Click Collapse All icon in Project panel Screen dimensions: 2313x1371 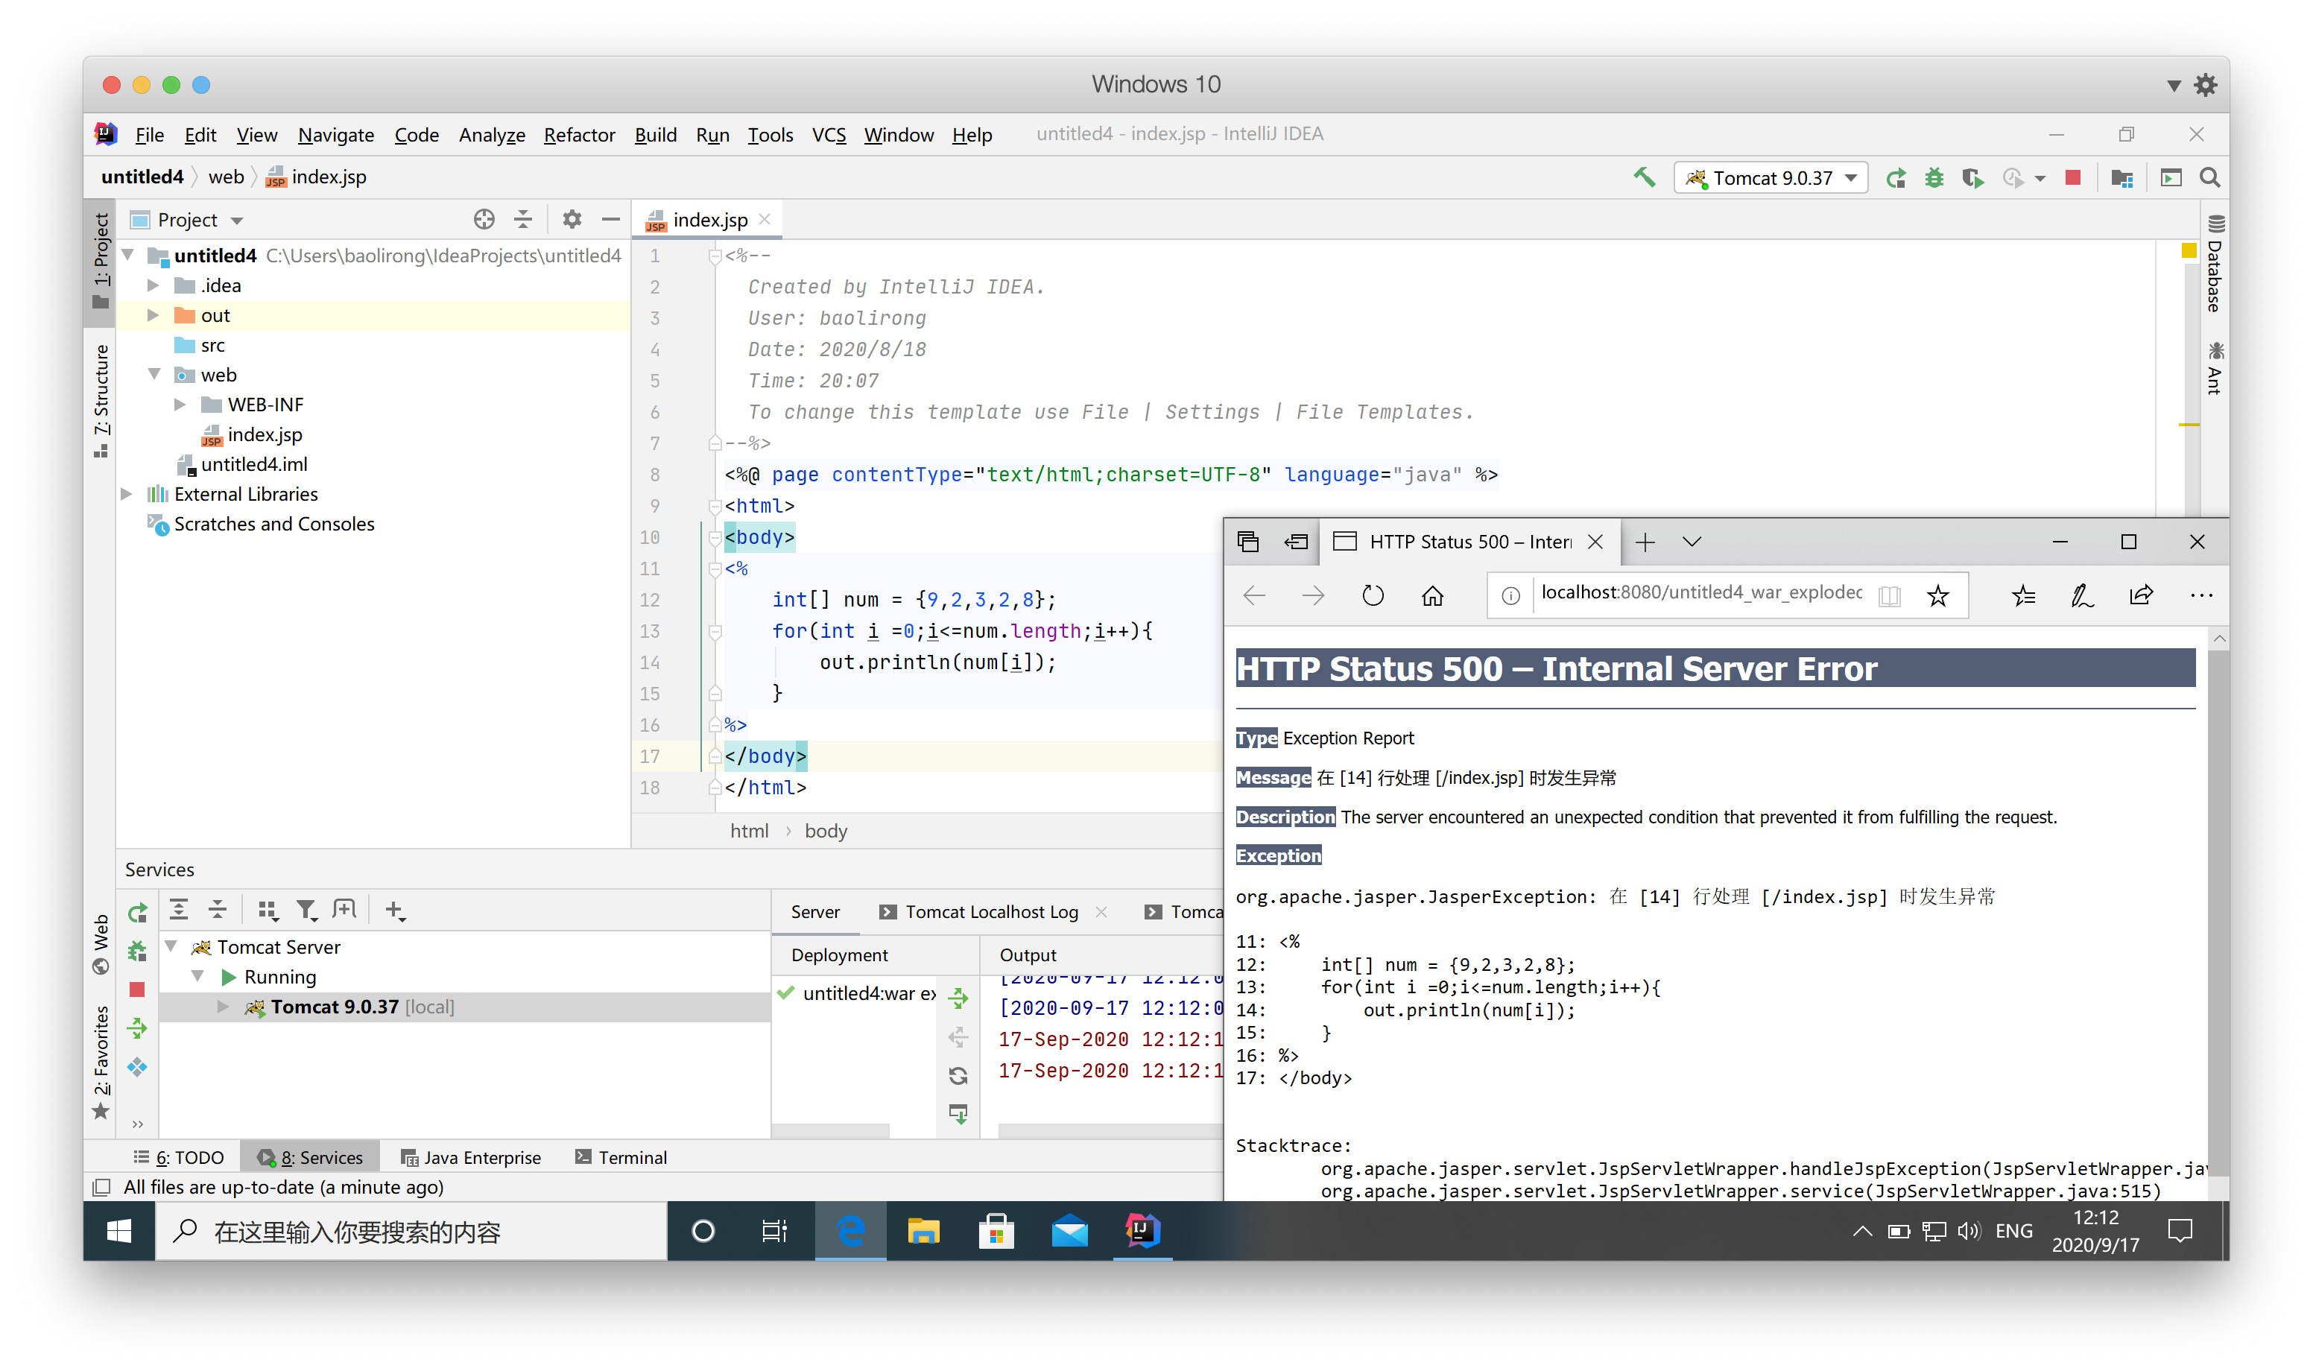coord(523,219)
